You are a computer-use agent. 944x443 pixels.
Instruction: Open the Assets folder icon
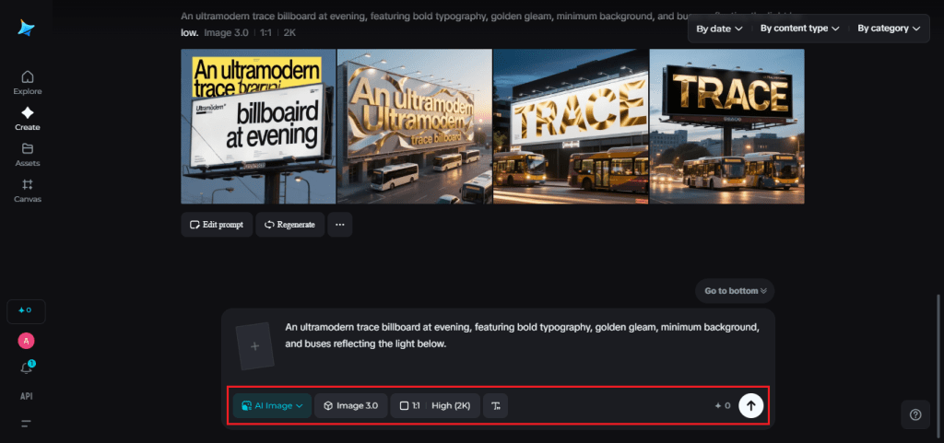click(x=27, y=154)
